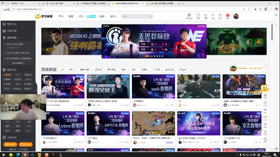Image resolution: width=280 pixels, height=157 pixels.
Task: Select the 直播 navigation item
Action: tap(71, 16)
